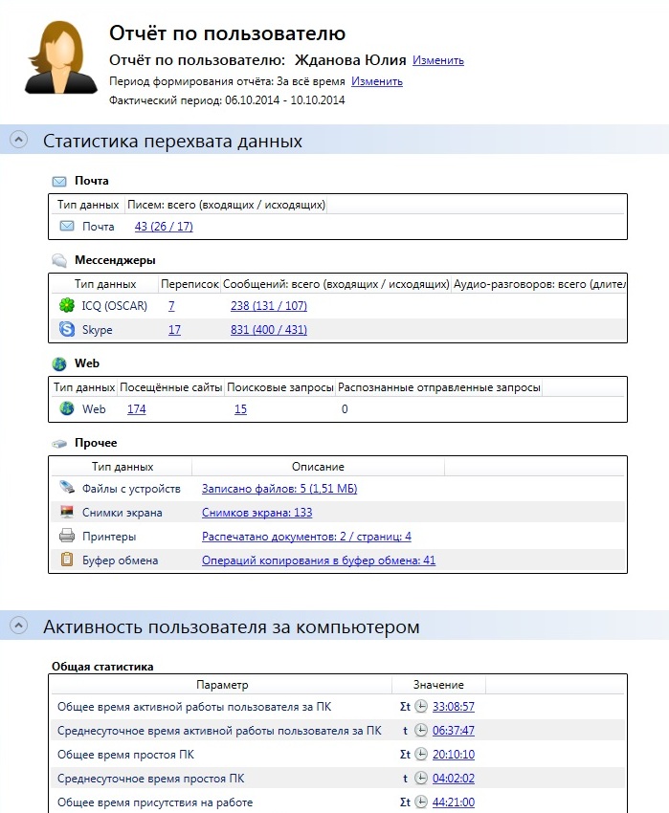The height and width of the screenshot is (813, 669).
Task: Click the mail envelope icon in Почта row
Action: coord(67,227)
